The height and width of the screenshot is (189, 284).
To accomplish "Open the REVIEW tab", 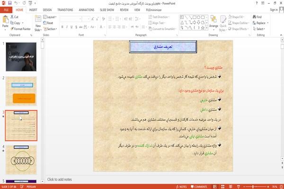I will click(x=124, y=10).
